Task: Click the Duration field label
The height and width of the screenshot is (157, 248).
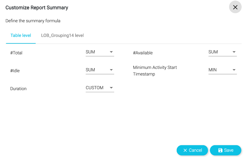Action: coord(18,89)
